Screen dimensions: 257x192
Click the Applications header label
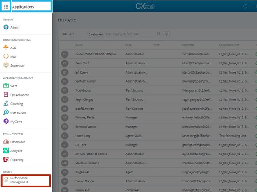tap(23, 7)
